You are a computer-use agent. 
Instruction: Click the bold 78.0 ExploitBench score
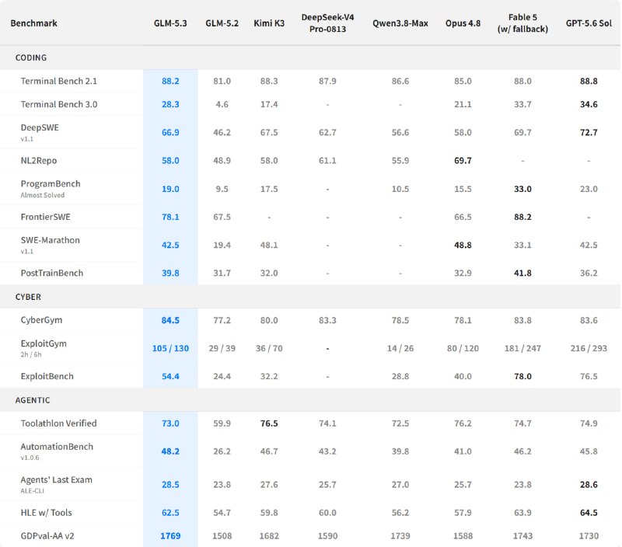coord(522,376)
